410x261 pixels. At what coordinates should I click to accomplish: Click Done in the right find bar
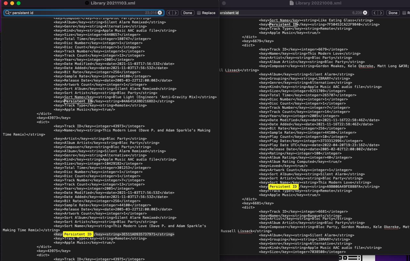point(393,13)
